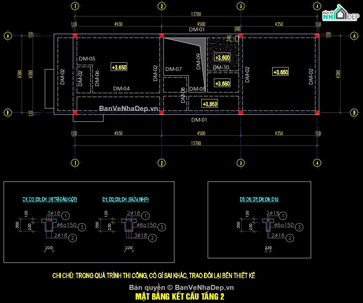The height and width of the screenshot is (303, 363).
Task: Select beam cross-section in ĐẦU CỘT detail
Action: click(49, 225)
